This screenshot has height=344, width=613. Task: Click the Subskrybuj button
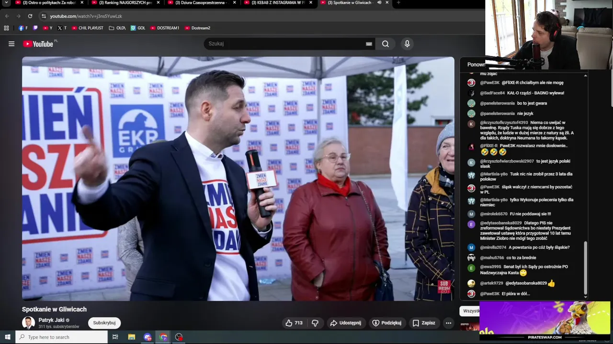104,323
